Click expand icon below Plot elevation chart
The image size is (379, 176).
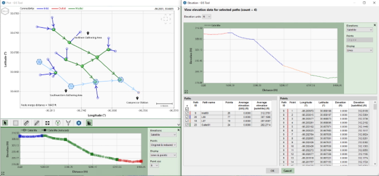coord(2,173)
